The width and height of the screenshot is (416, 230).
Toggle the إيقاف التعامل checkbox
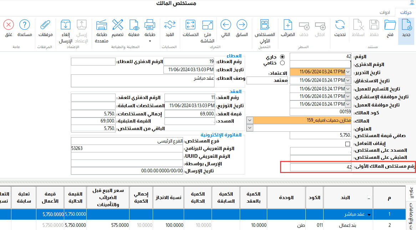[347, 144]
